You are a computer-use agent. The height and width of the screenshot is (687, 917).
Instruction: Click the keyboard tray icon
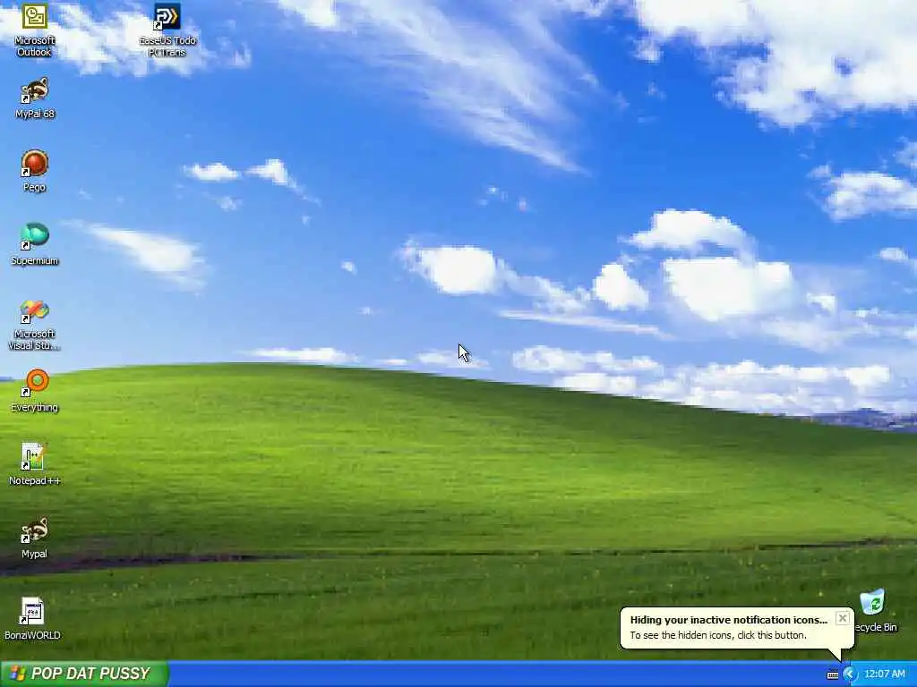[833, 674]
